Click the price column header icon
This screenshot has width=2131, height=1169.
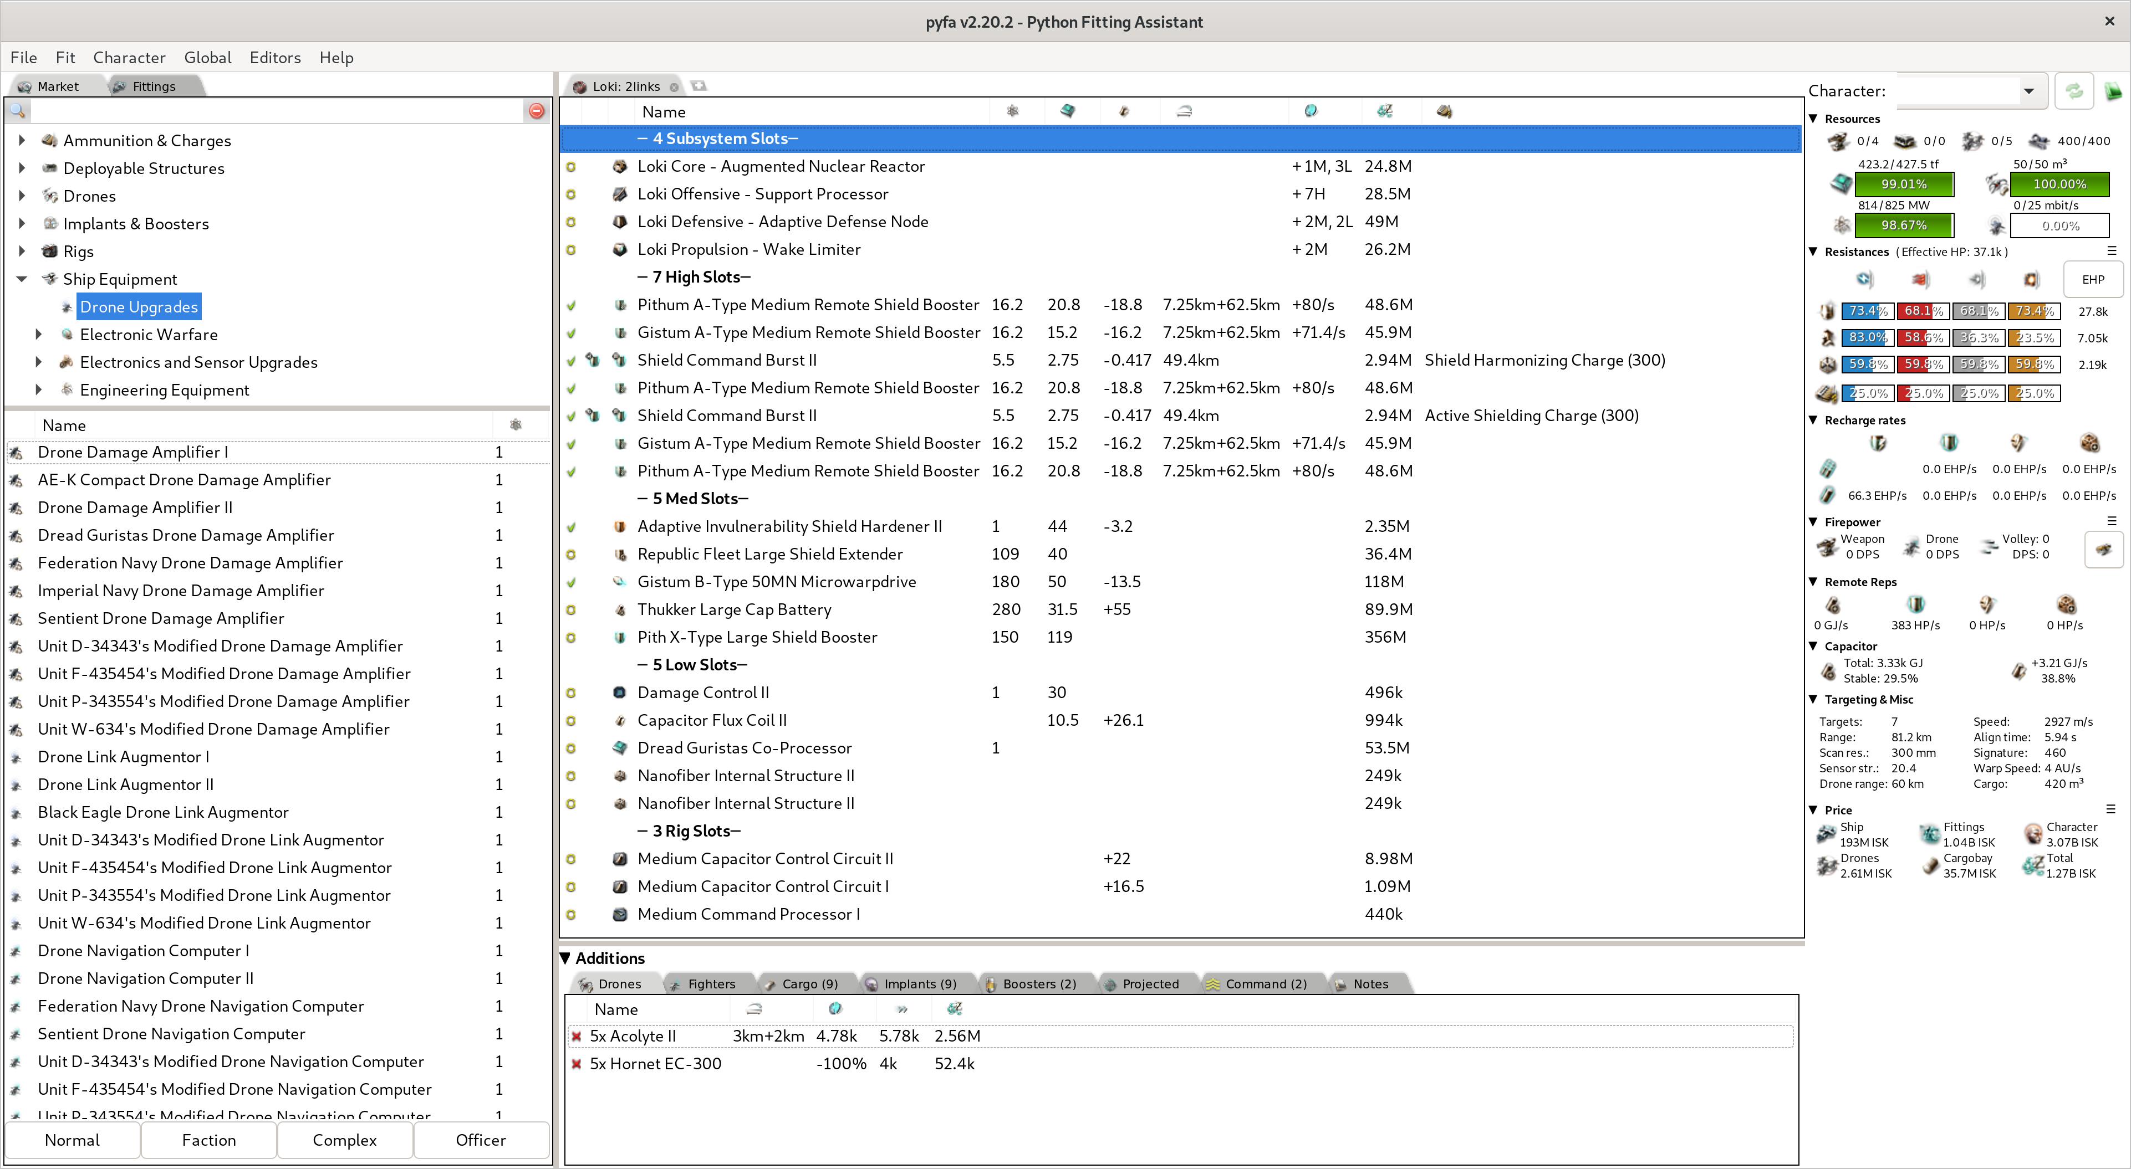(1384, 111)
